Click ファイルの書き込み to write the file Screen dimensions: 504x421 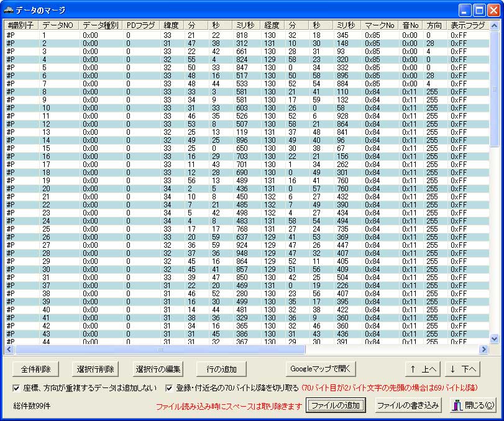408,405
